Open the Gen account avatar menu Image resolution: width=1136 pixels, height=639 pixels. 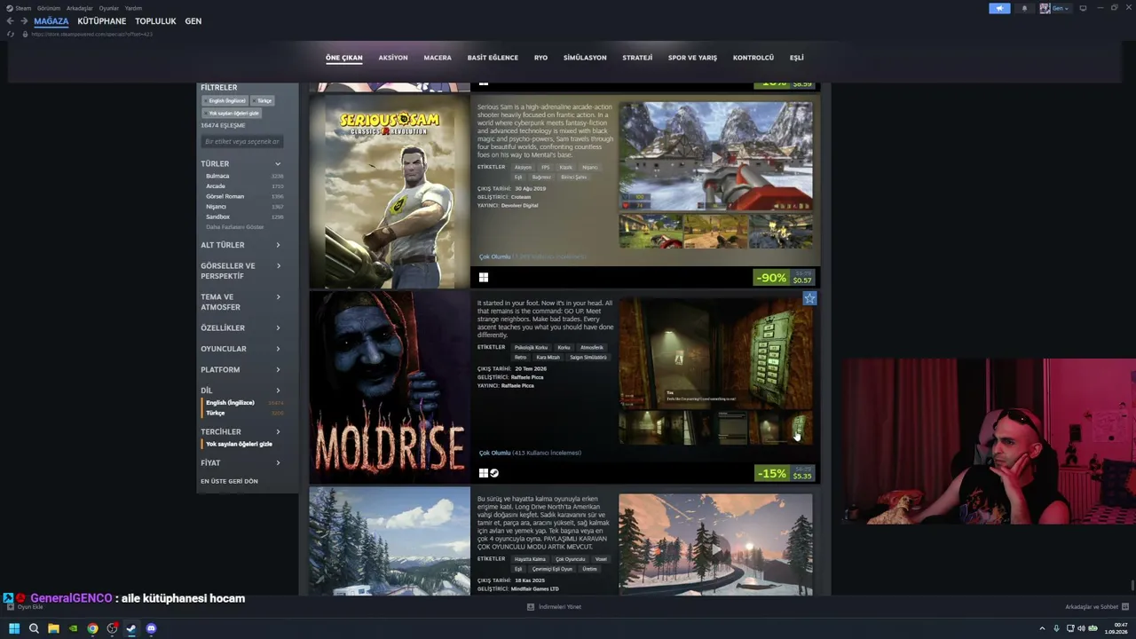1054,8
